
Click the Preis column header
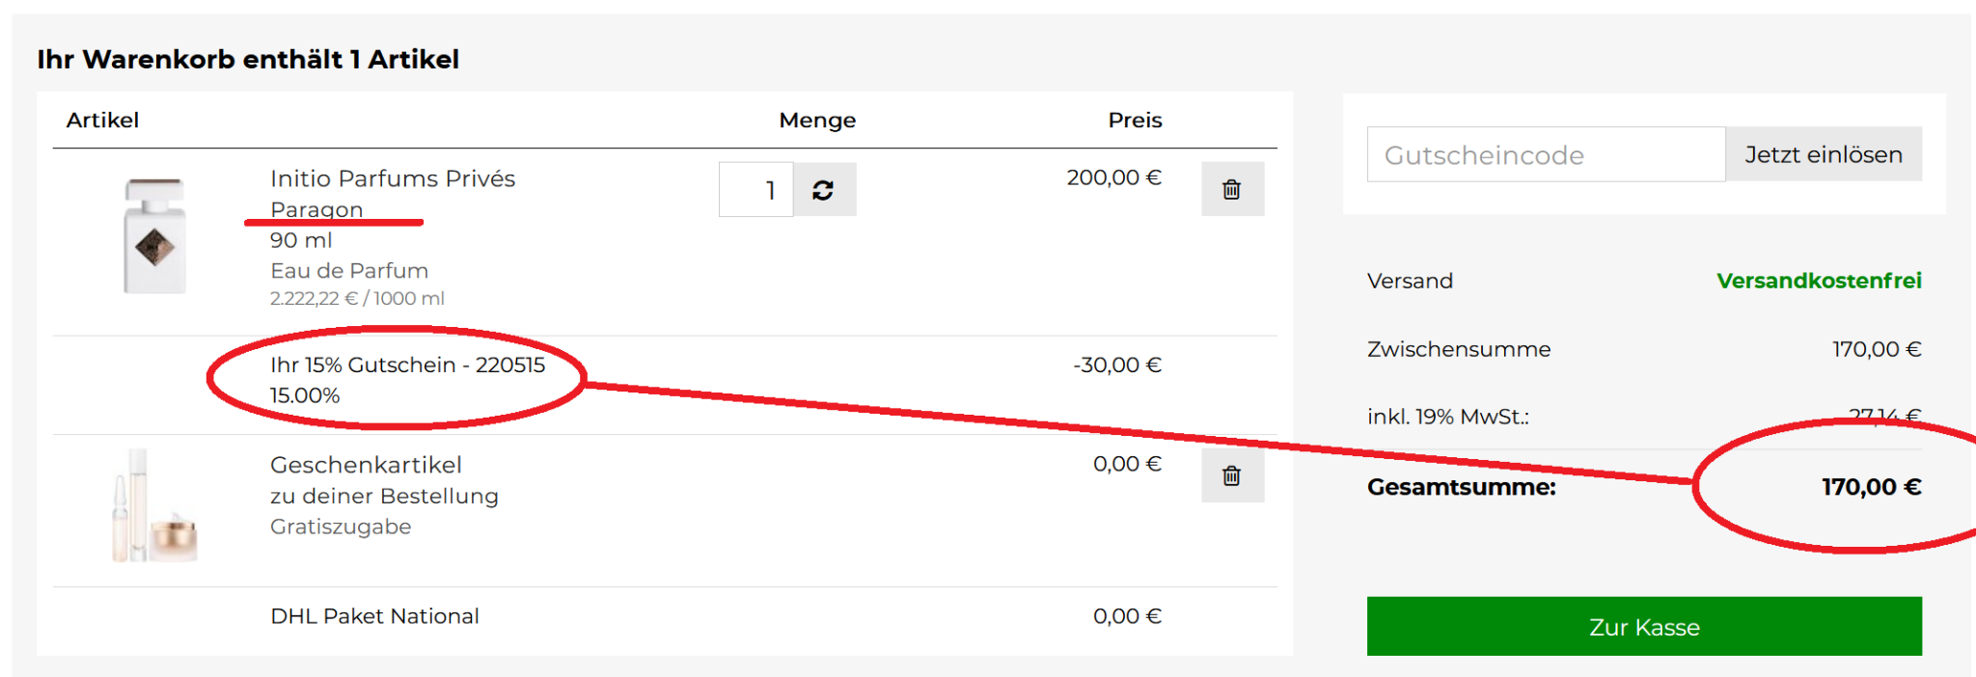pos(1134,121)
